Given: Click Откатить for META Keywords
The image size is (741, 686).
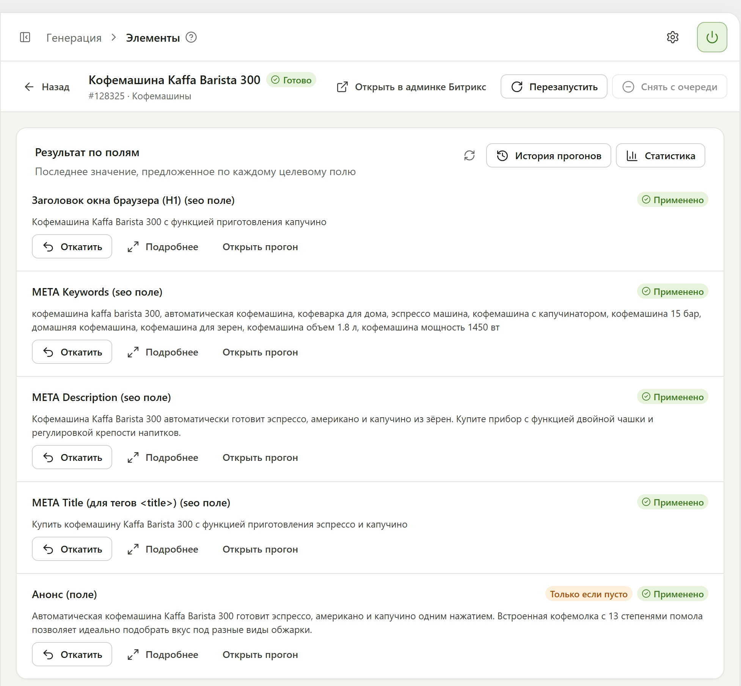Looking at the screenshot, I should tap(72, 352).
